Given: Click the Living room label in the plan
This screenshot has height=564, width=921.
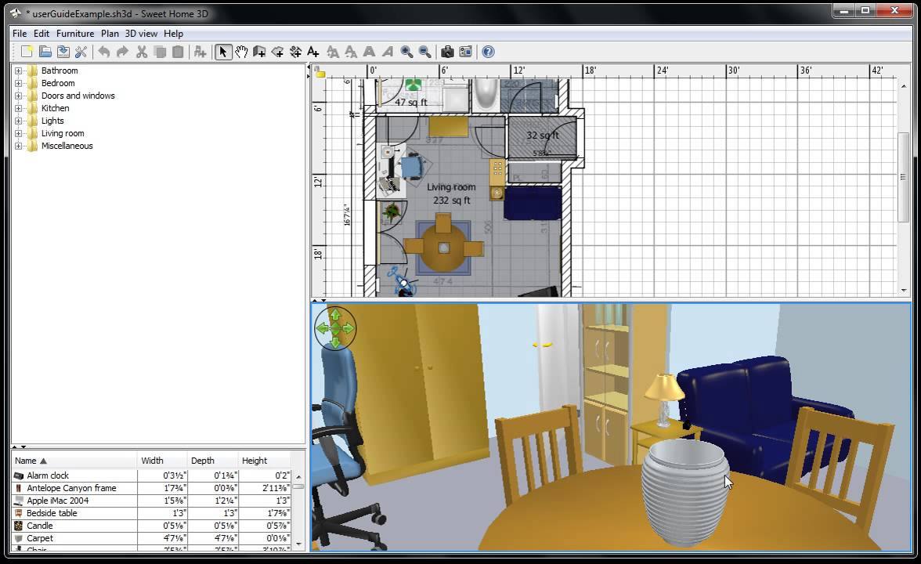Looking at the screenshot, I should pyautogui.click(x=451, y=186).
